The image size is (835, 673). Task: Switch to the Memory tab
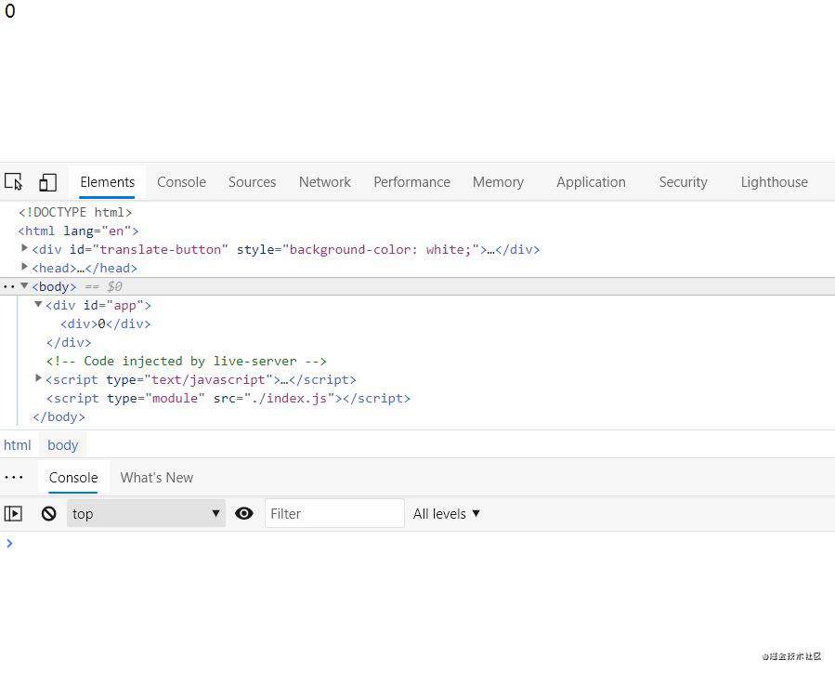[x=498, y=181]
